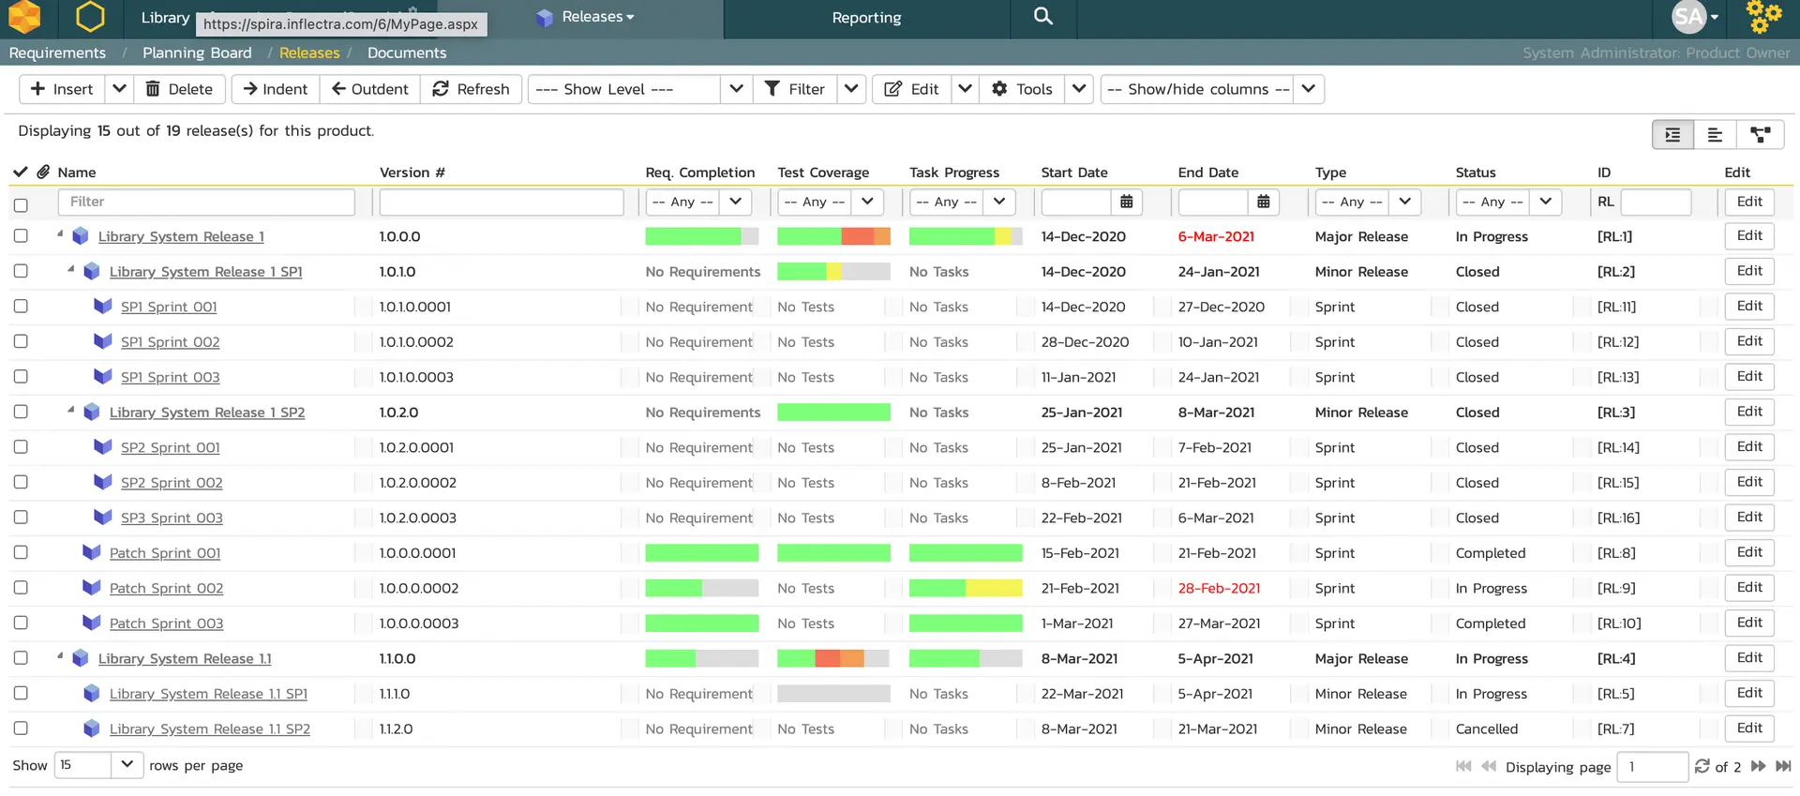Click the Name filter text field
Image resolution: width=1800 pixels, height=796 pixels.
206,202
